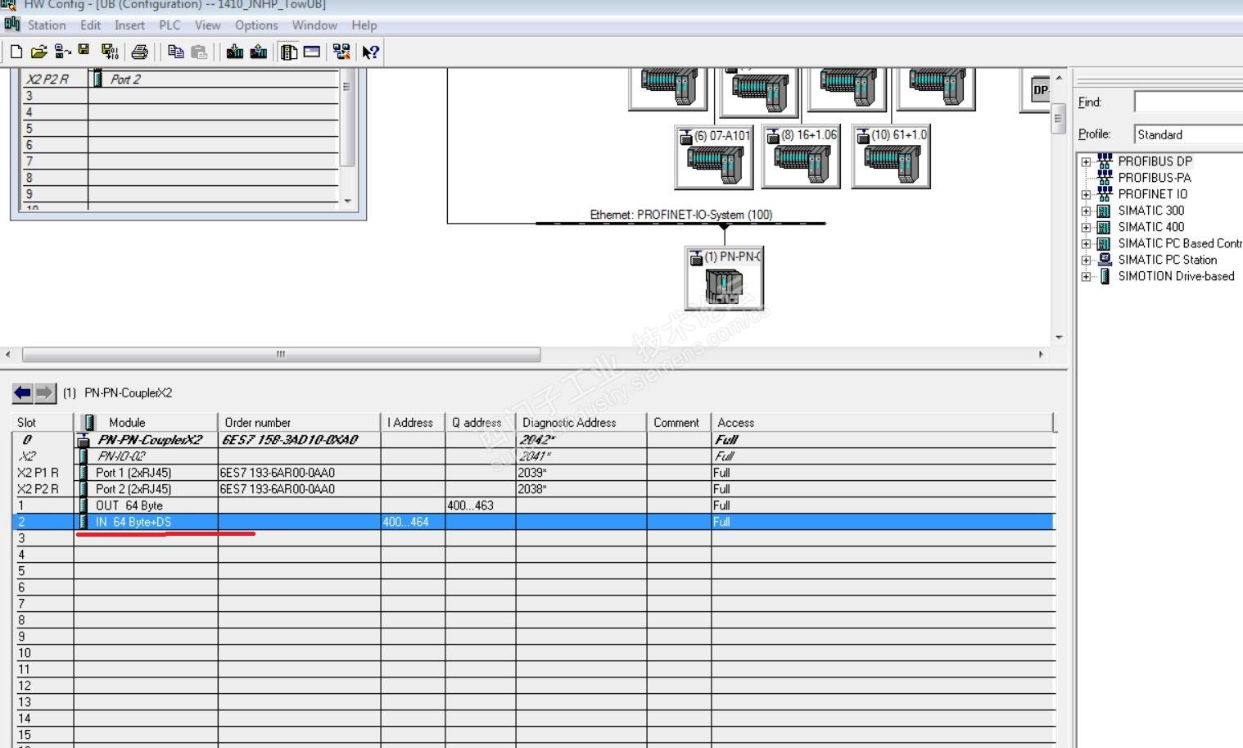Expand the SIMATIC PC Based Control node
The height and width of the screenshot is (748, 1243).
[1087, 243]
